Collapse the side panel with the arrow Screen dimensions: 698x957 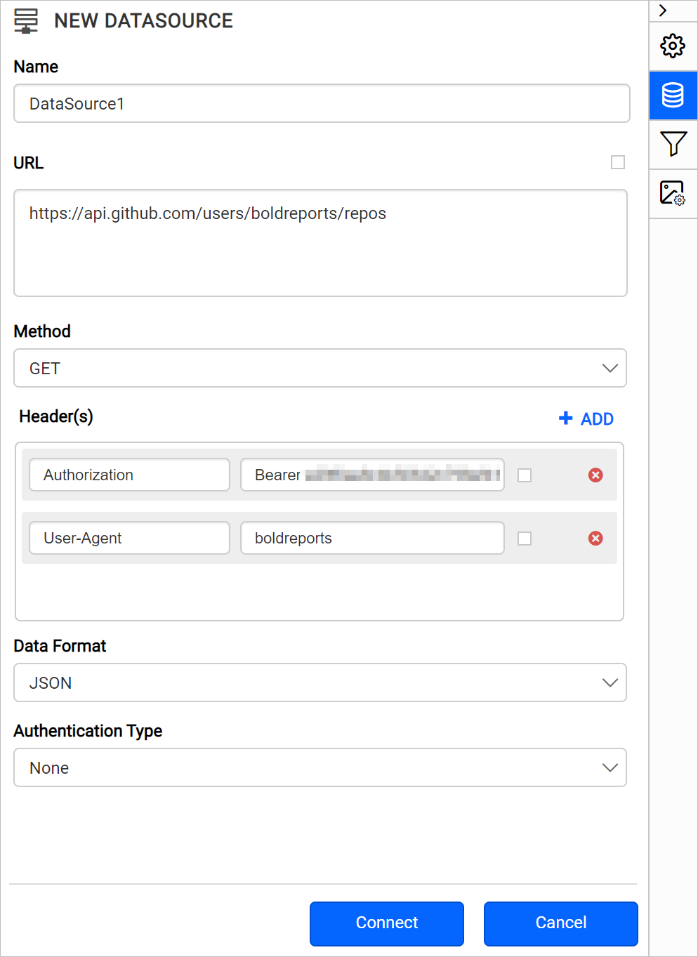click(x=663, y=11)
